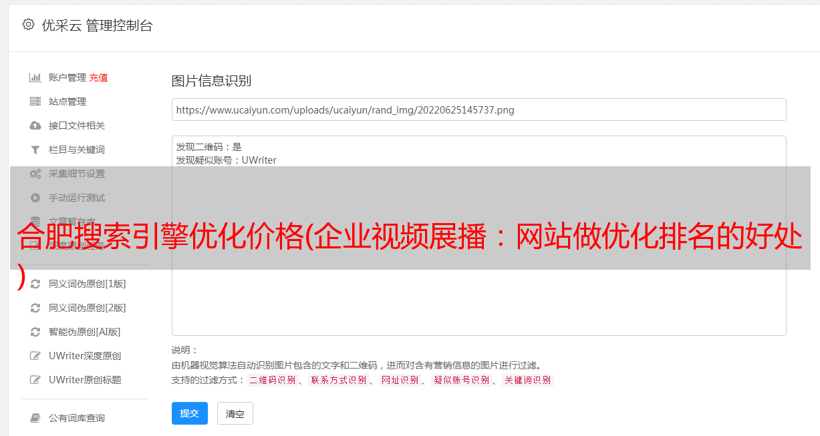
Task: Select 同义词伪原创[1版] in the sidebar
Action: 87,284
